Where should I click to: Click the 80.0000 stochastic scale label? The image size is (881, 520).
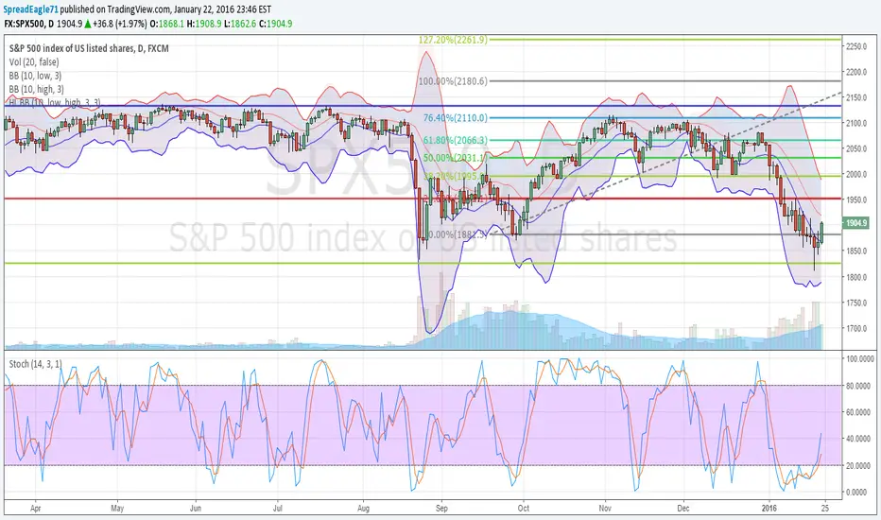point(859,386)
